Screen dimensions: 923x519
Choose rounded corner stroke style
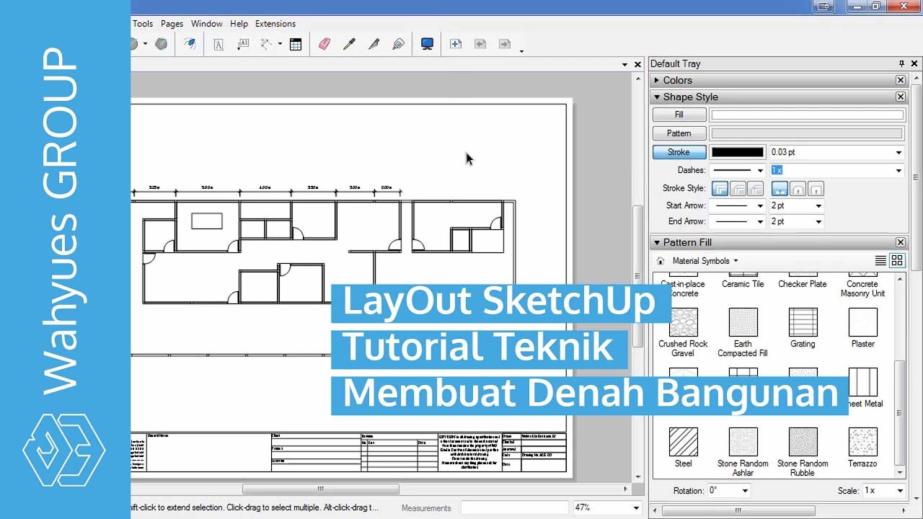click(738, 189)
